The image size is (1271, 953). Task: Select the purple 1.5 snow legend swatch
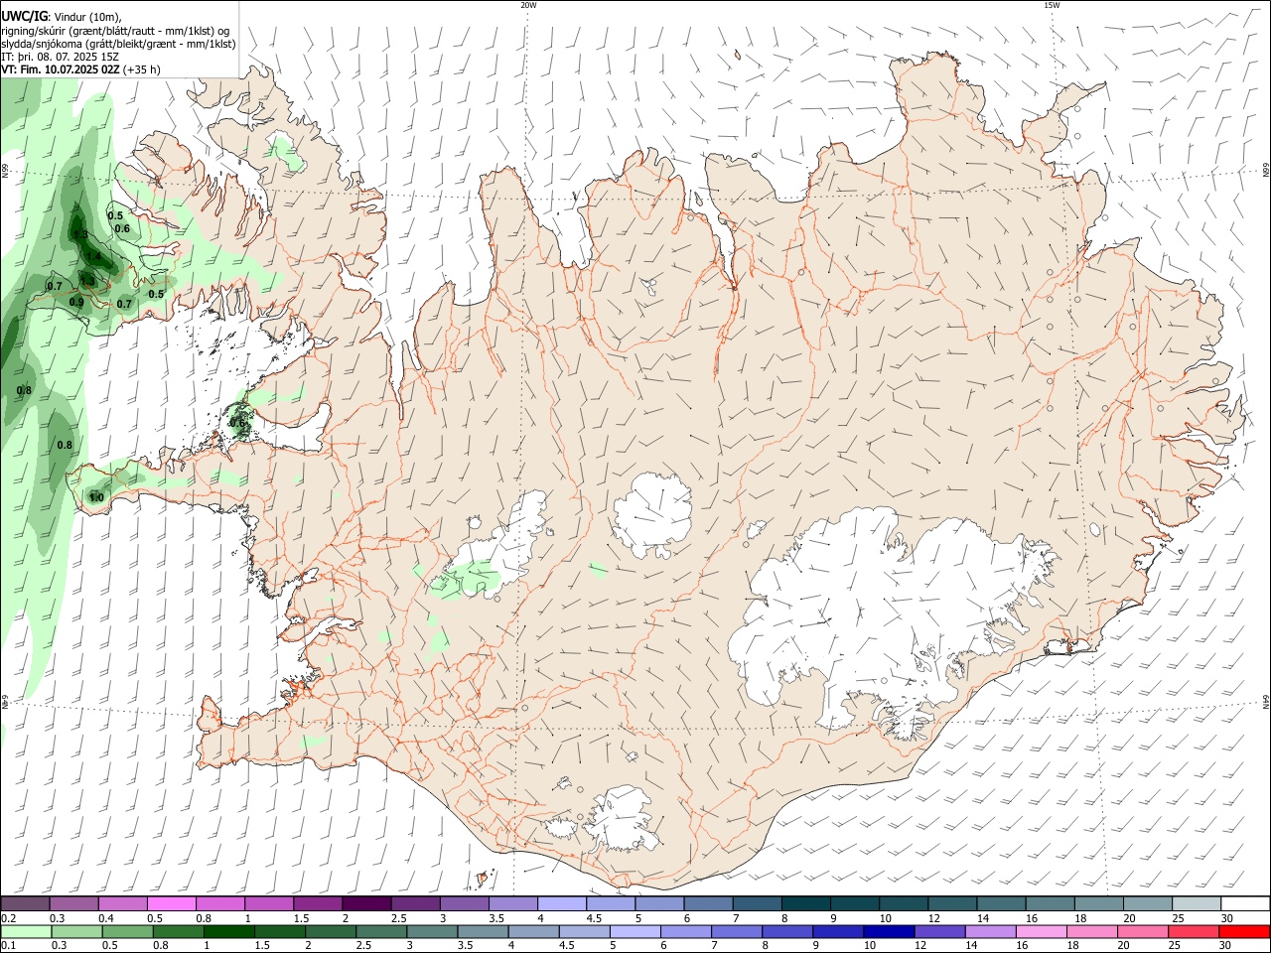(x=318, y=903)
